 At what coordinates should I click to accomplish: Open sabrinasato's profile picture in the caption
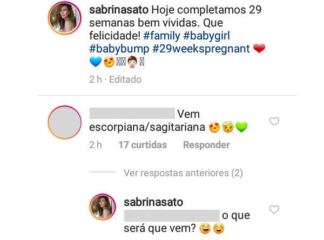(64, 18)
